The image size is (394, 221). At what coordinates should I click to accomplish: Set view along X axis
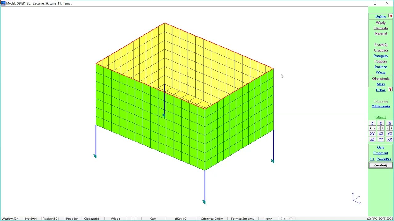point(390,123)
